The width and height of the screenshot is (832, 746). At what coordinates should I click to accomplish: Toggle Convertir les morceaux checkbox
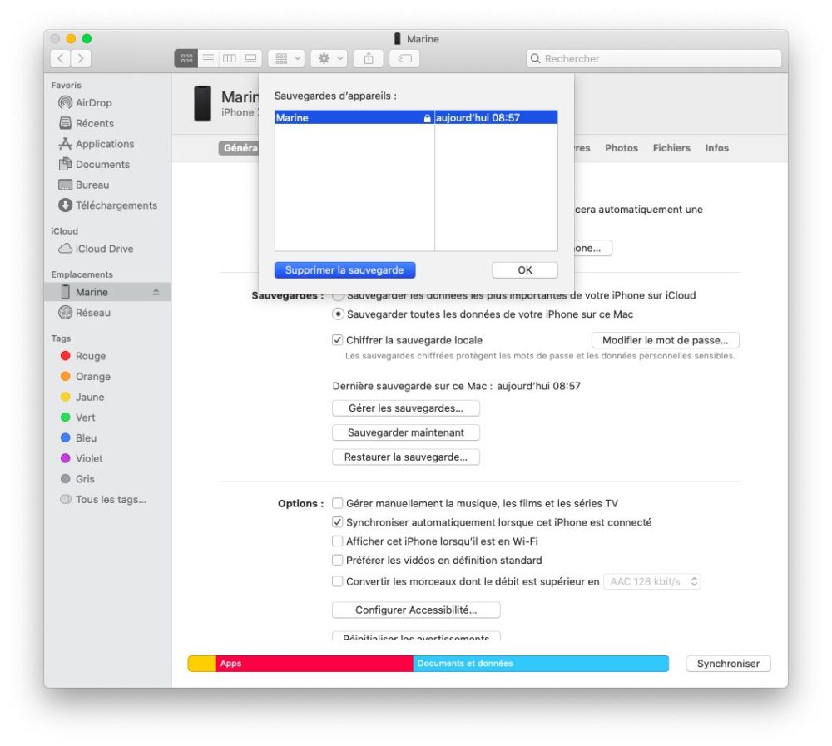(338, 581)
